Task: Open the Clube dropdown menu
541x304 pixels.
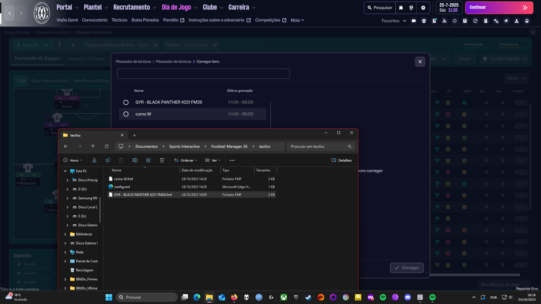Action: [x=213, y=7]
